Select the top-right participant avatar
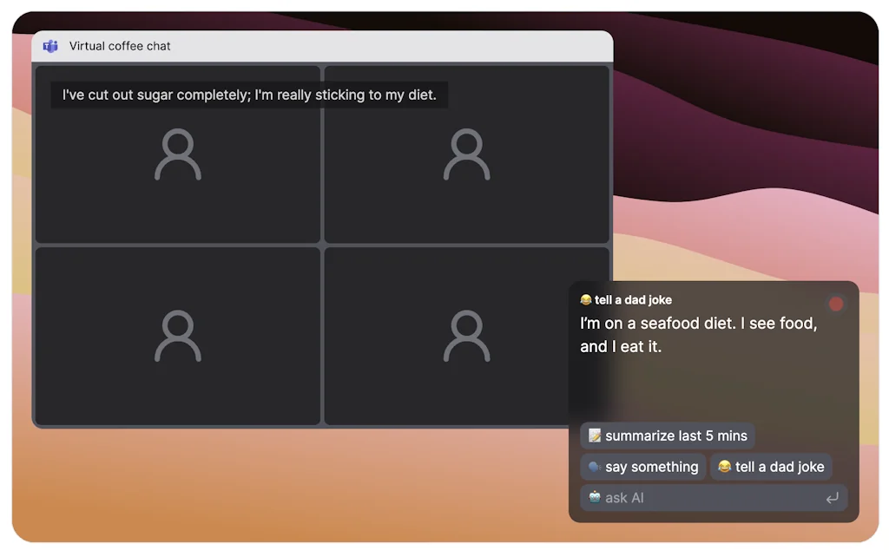The width and height of the screenshot is (889, 550). (467, 154)
